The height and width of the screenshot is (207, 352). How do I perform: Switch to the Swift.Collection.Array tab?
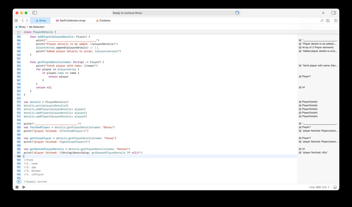(x=71, y=20)
